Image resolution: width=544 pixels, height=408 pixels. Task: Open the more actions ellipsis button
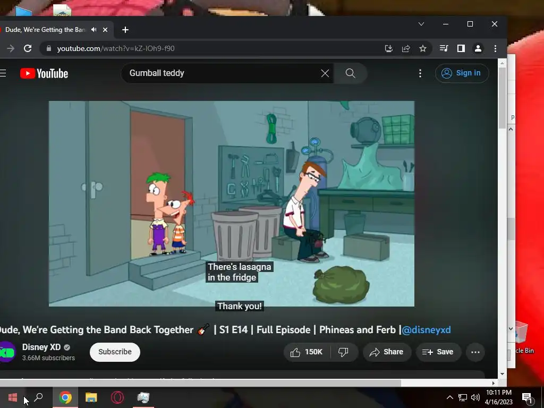pyautogui.click(x=475, y=352)
